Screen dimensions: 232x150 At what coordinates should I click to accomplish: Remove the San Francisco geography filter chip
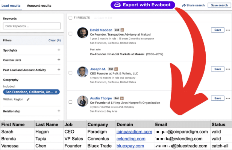[x=56, y=92]
